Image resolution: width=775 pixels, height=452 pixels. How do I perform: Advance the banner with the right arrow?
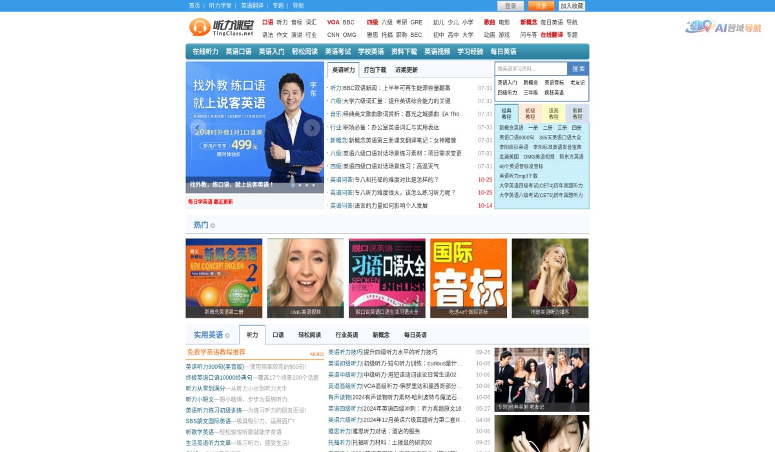pyautogui.click(x=313, y=127)
